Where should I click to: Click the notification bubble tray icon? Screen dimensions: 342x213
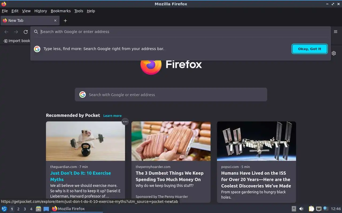(325, 208)
